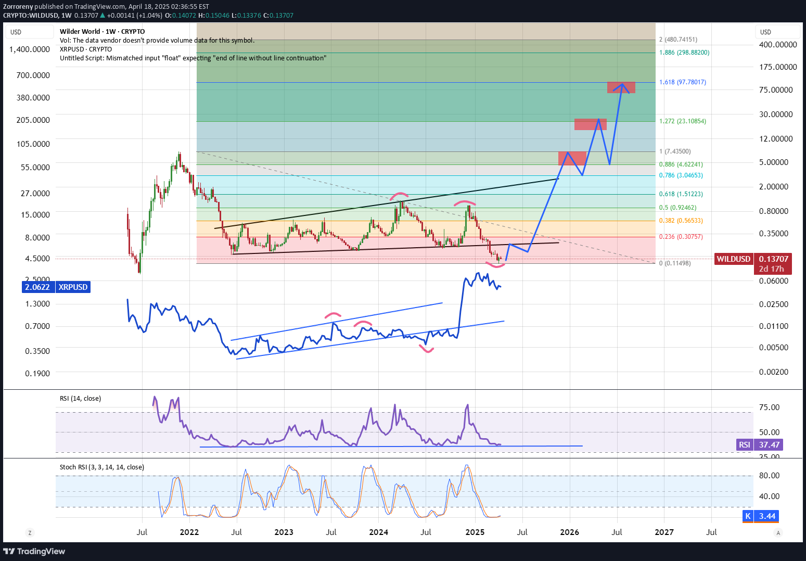This screenshot has width=806, height=561.
Task: Click the XRPUSD · CRYPTO legend entry
Action: tap(85, 49)
